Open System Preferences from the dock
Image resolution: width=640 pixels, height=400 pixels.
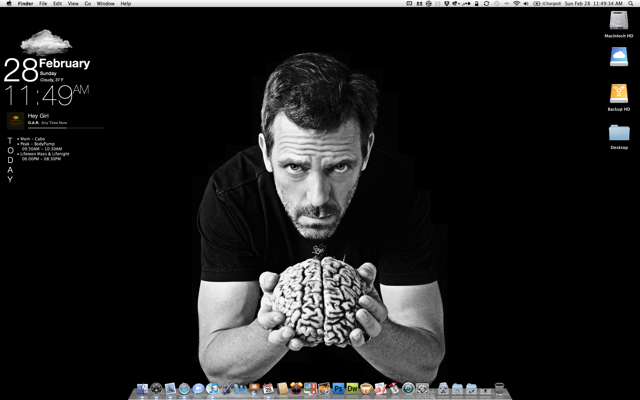422,389
